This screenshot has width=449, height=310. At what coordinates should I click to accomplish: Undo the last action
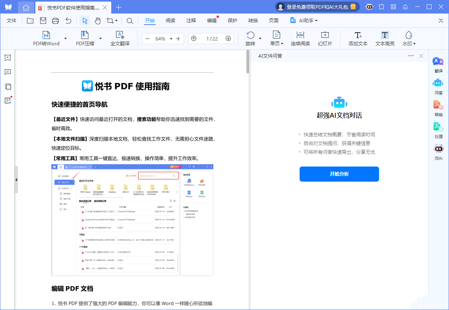(x=68, y=21)
